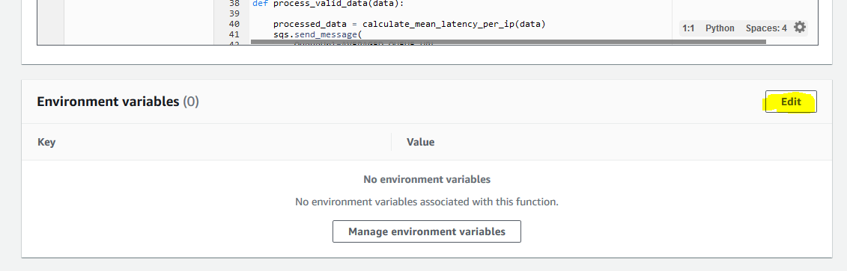Click the Value column header

(x=420, y=143)
